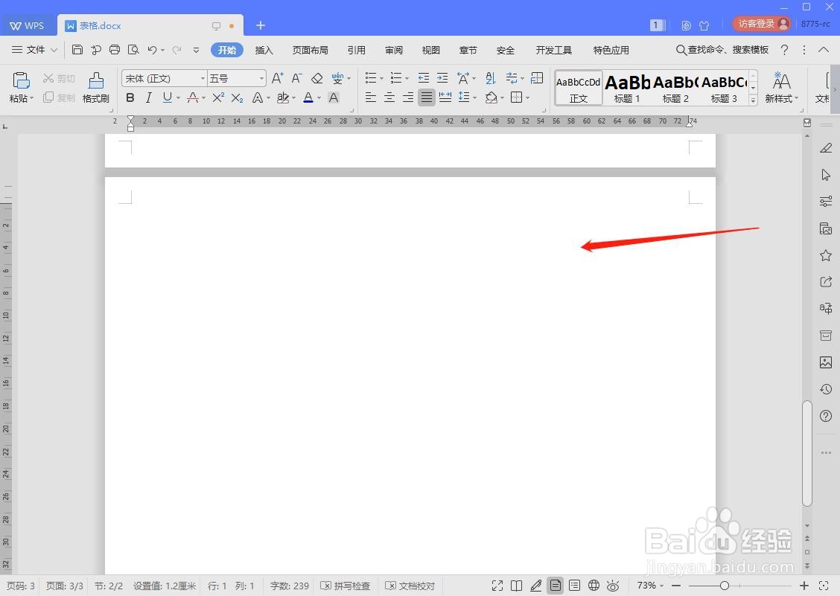This screenshot has height=596, width=840.
Task: Click the Redo arrow icon
Action: (x=176, y=50)
